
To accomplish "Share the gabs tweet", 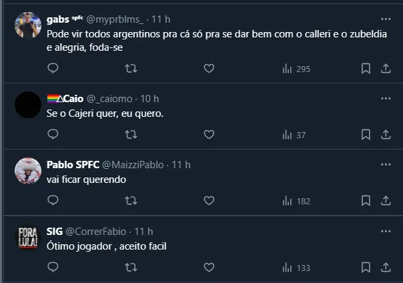I will point(386,68).
